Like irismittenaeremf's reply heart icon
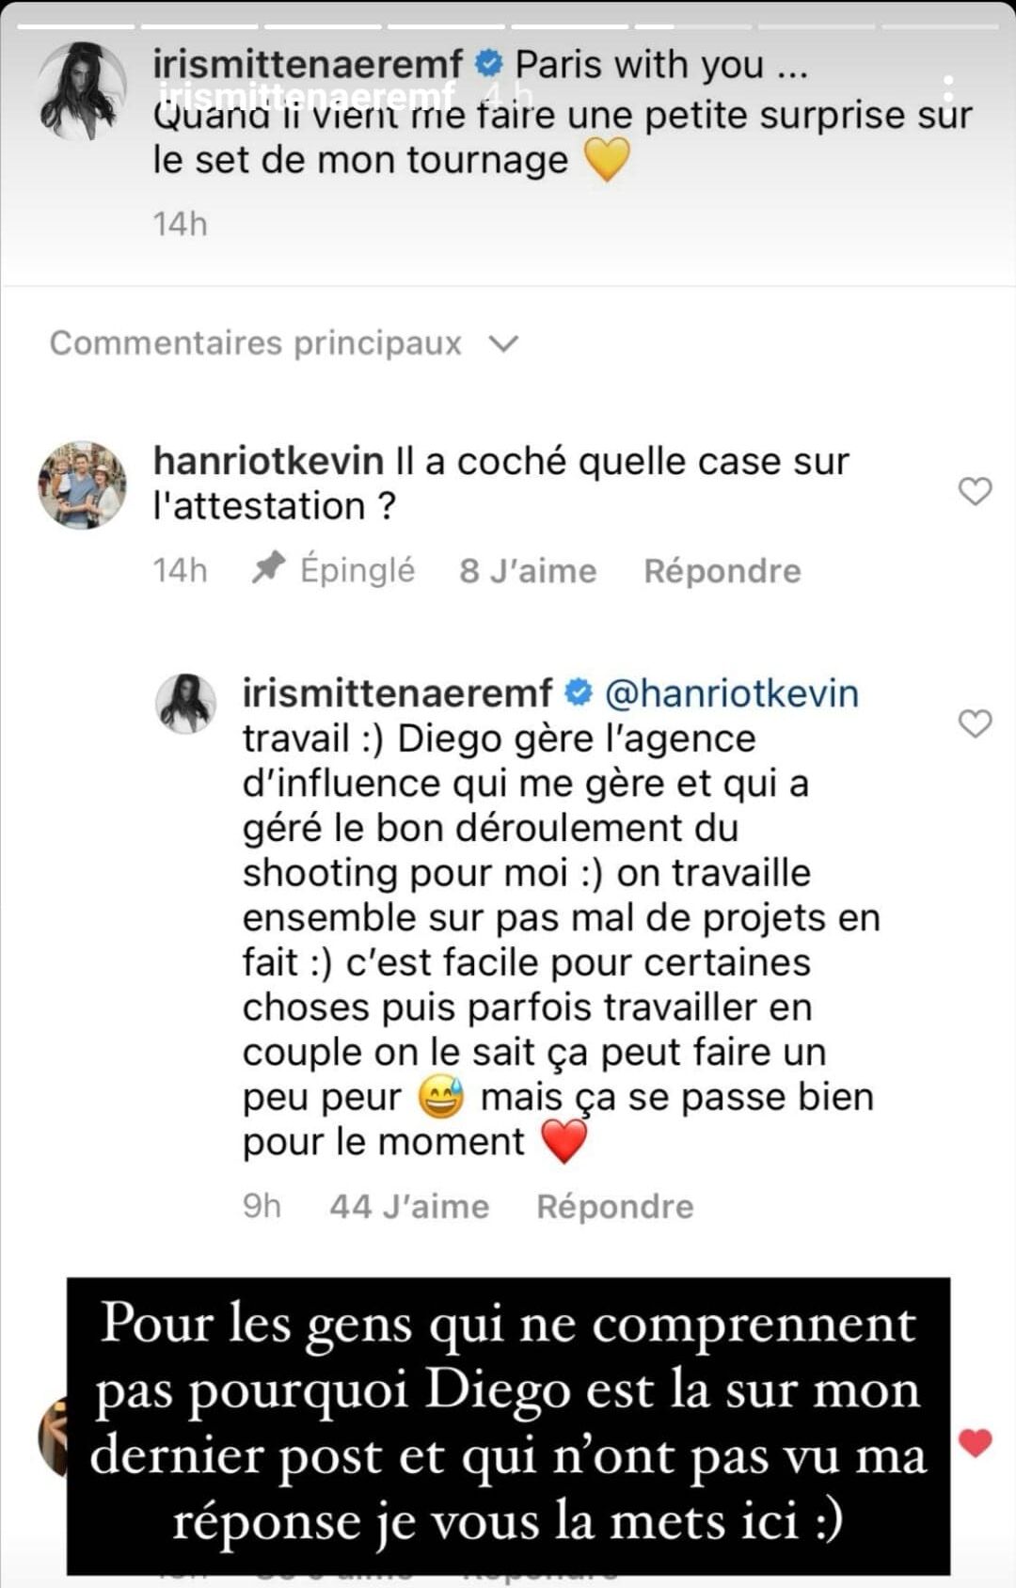The width and height of the screenshot is (1016, 1588). pos(975,723)
